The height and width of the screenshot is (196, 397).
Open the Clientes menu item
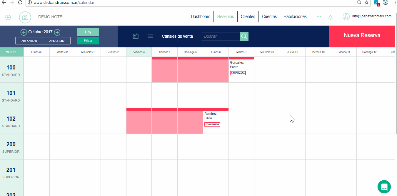tap(248, 16)
